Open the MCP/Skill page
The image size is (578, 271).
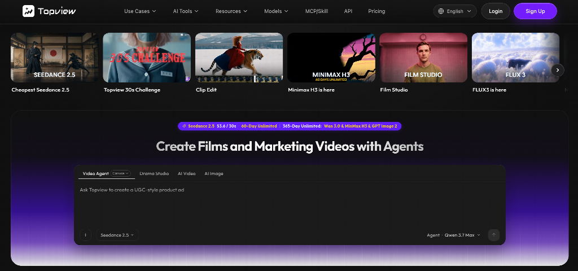click(x=317, y=11)
